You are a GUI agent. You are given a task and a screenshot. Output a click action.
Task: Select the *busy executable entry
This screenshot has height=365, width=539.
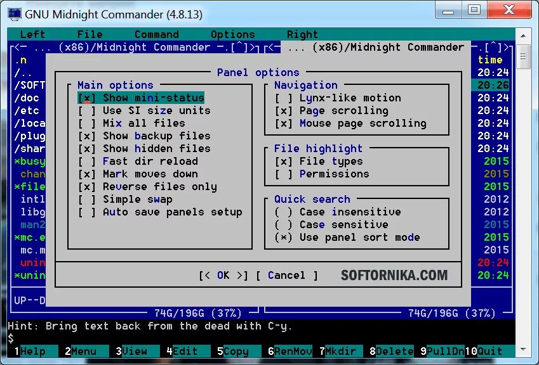pos(30,161)
